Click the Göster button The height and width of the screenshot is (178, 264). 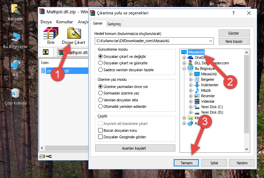click(234, 33)
